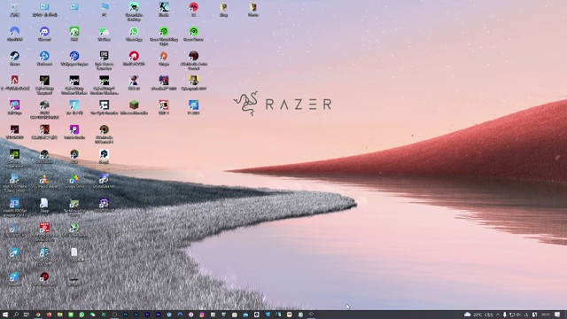Select the CrystalDiskInfo desktop shortcut
567x319 pixels.
click(x=105, y=181)
